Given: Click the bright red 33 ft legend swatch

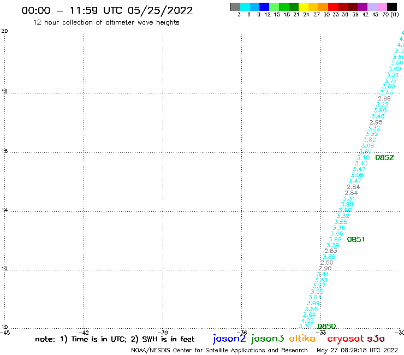Looking at the screenshot, I should point(333,7).
